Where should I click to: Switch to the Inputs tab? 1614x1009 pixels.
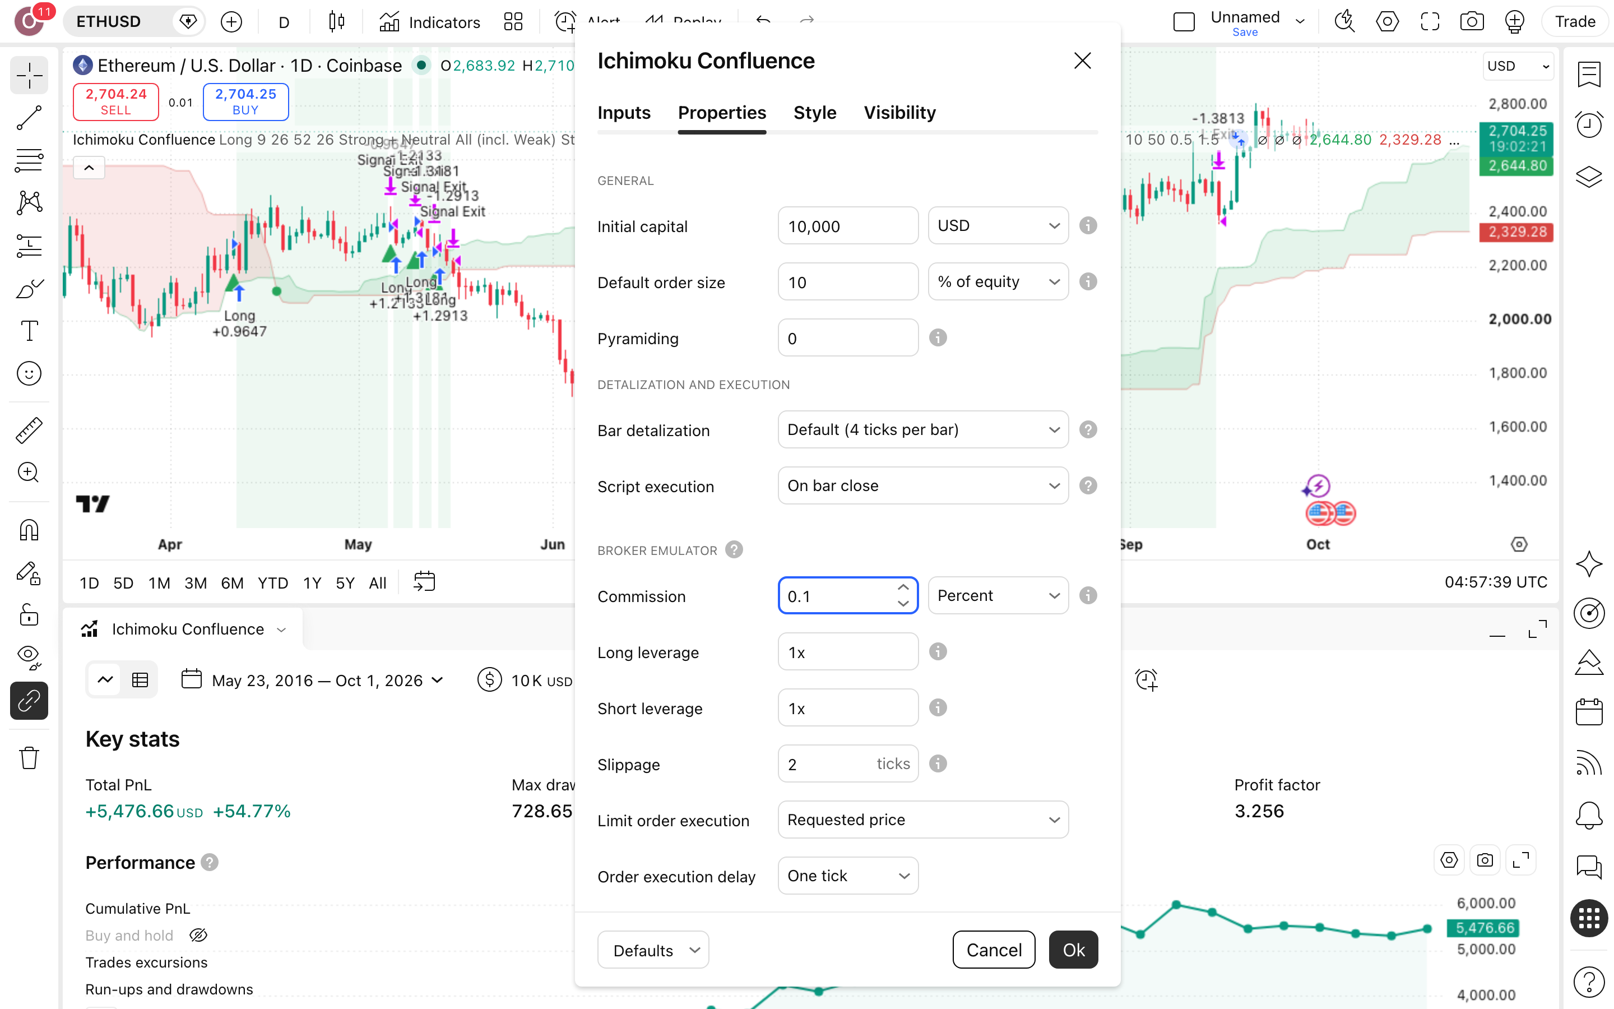[x=624, y=113]
